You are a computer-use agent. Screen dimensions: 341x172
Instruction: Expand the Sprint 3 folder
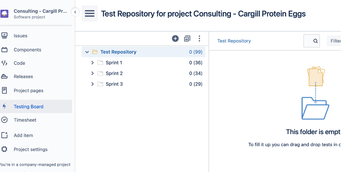click(x=92, y=84)
